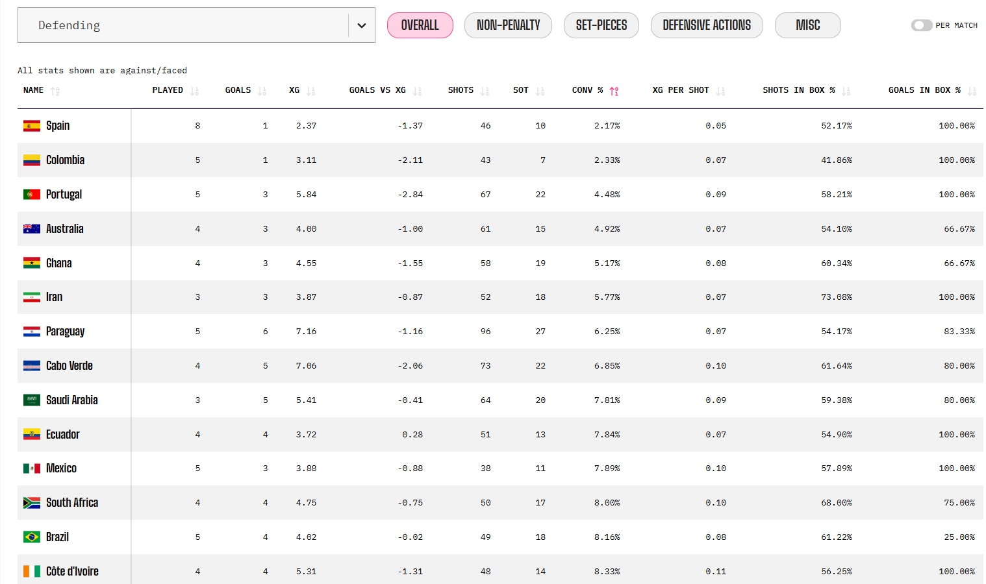Click the Paraguay flag icon
986x584 pixels.
tap(32, 332)
